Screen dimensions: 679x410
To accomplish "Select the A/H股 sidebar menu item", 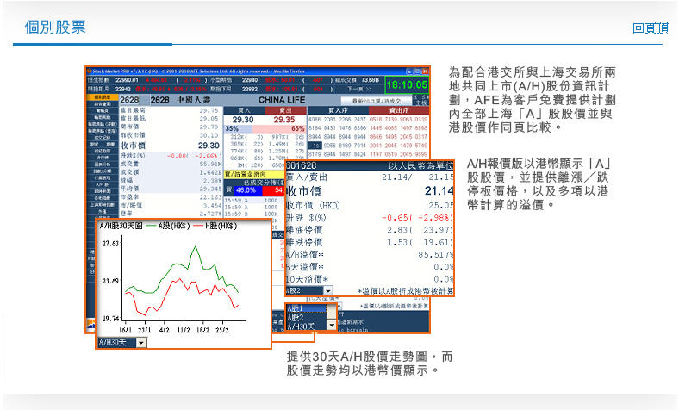I will click(103, 184).
